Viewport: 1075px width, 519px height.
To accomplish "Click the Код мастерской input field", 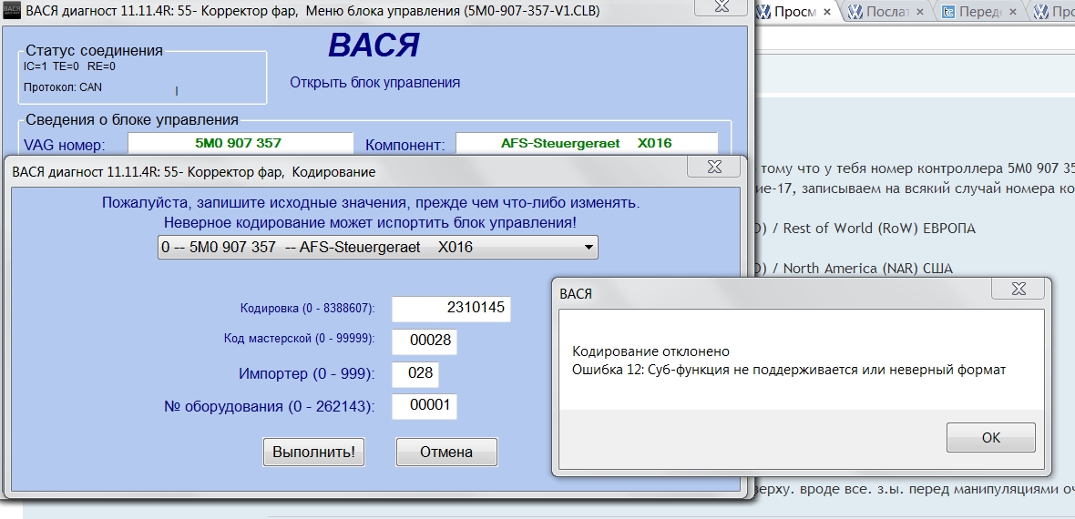I will point(424,341).
